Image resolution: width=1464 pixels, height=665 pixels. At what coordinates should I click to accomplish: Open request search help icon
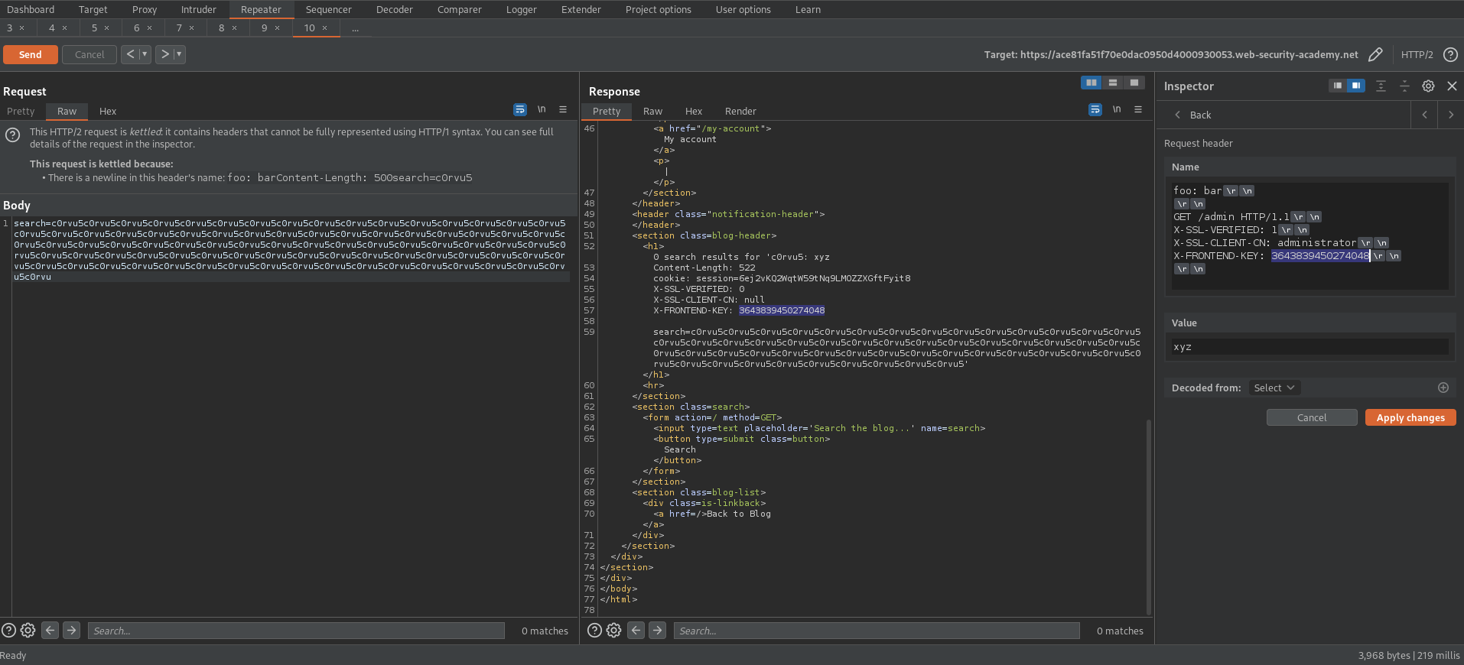9,631
